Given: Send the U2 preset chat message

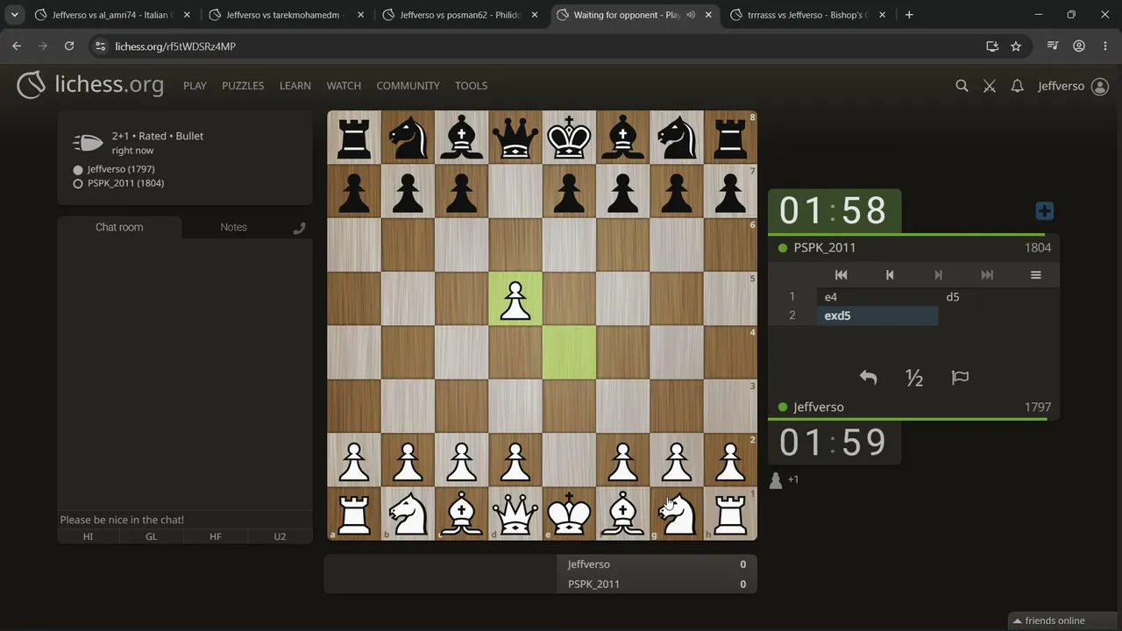Looking at the screenshot, I should click(x=280, y=536).
